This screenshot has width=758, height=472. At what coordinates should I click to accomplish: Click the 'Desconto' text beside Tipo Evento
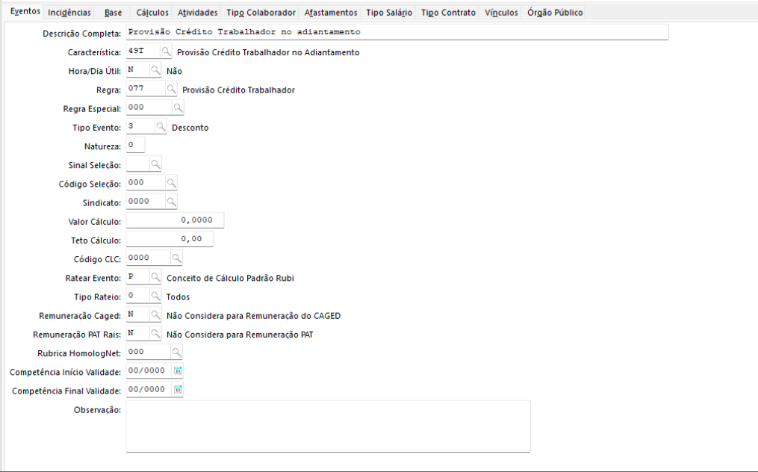tap(190, 128)
